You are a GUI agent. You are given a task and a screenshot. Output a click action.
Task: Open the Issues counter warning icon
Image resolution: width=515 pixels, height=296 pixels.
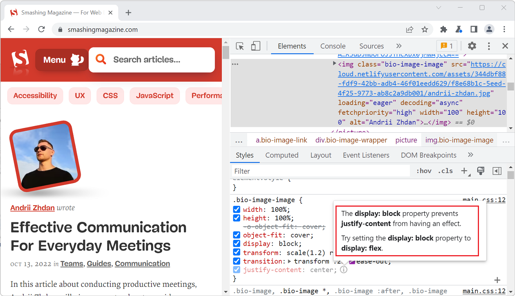coord(446,46)
